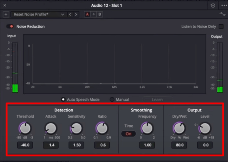Click the waveform icon at top right
The width and height of the screenshot is (228, 162).
pyautogui.click(x=223, y=14)
